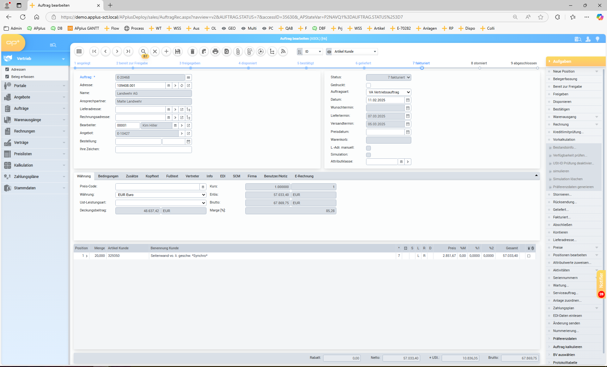The width and height of the screenshot is (607, 367).
Task: Click the Preis-Code input field
Action: (x=157, y=187)
